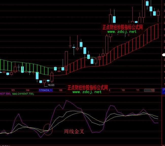Image resolution: width=165 pixels, height=146 pixels.
Task: Select the 17/04/24 date marker on timeline
Action: coord(45,90)
